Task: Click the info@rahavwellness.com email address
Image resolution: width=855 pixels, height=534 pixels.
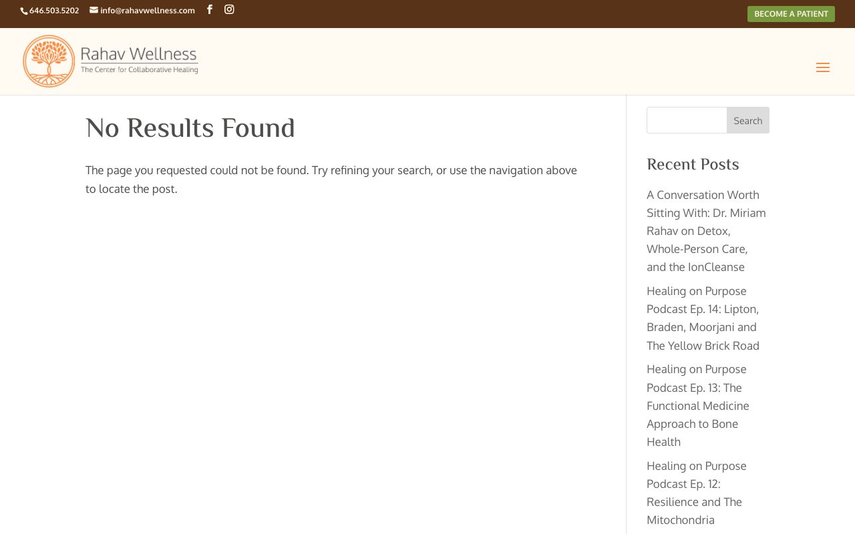Action: [148, 11]
